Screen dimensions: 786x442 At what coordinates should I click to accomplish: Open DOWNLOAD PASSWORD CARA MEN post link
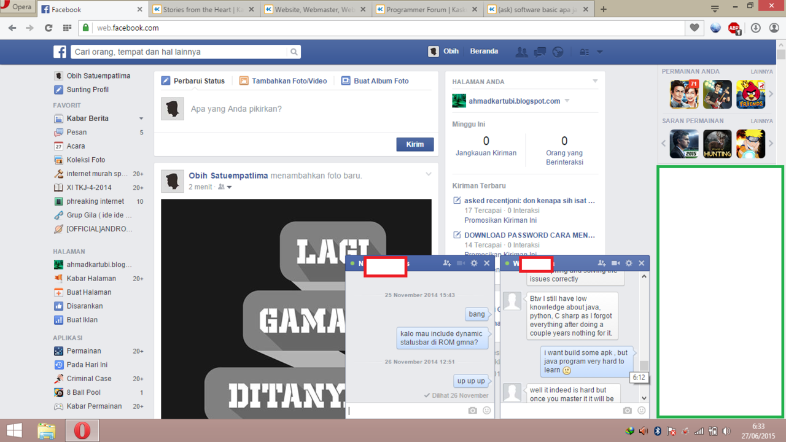[529, 235]
